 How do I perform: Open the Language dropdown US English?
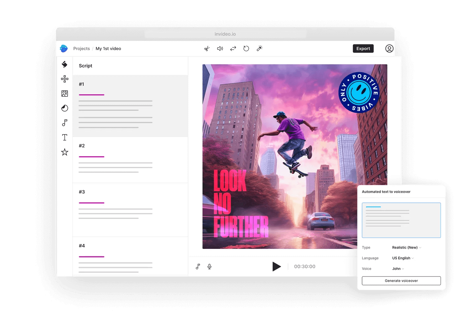point(403,258)
